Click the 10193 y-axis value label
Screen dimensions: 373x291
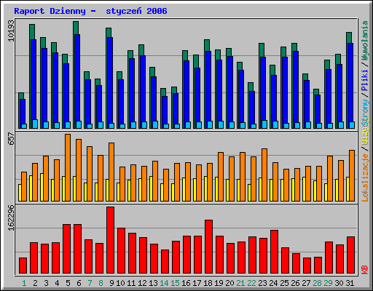coord(11,31)
